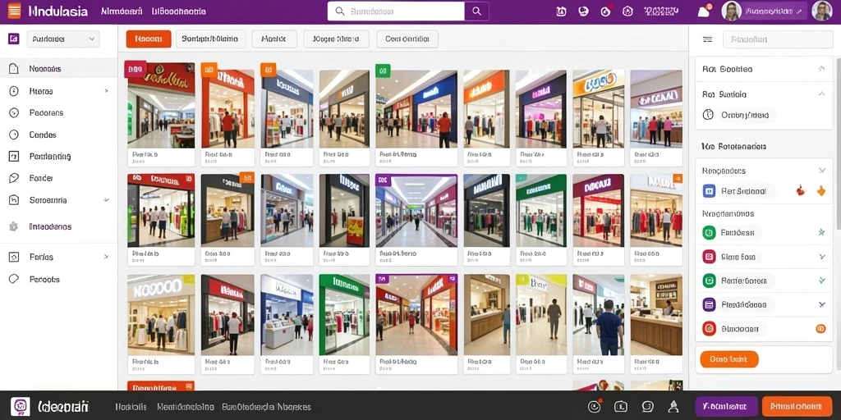Collapse the Rot Soottloo section chevron
The width and height of the screenshot is (841, 420).
[x=821, y=69]
